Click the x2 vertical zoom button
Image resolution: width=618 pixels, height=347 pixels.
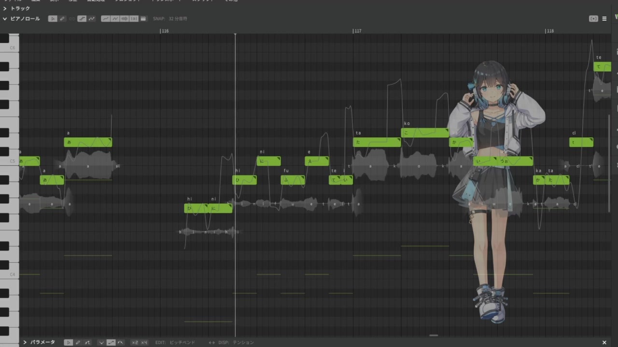(135, 342)
